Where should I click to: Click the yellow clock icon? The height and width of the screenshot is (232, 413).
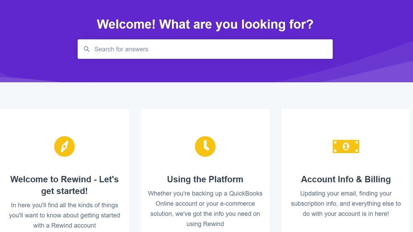[x=205, y=146]
